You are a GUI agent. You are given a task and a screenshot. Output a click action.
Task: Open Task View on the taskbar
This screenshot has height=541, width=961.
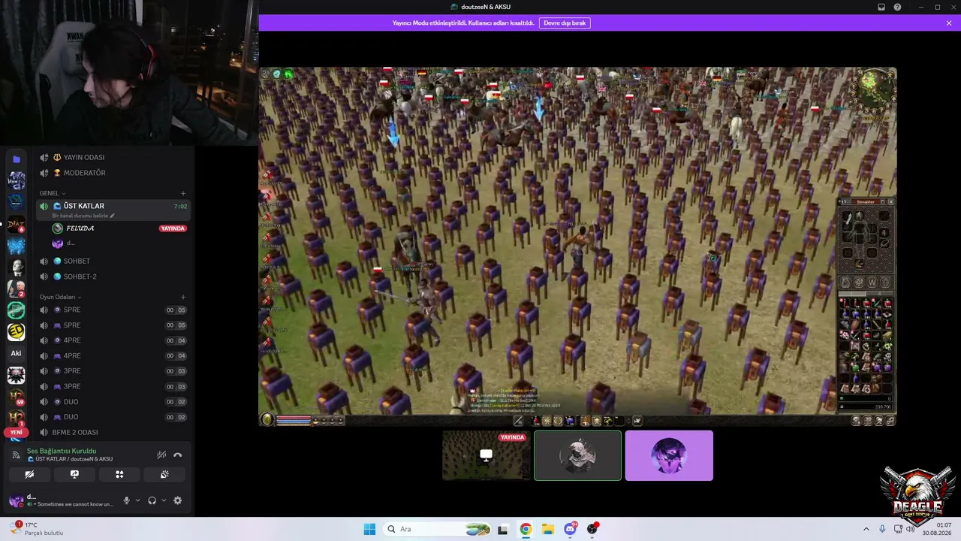(503, 529)
